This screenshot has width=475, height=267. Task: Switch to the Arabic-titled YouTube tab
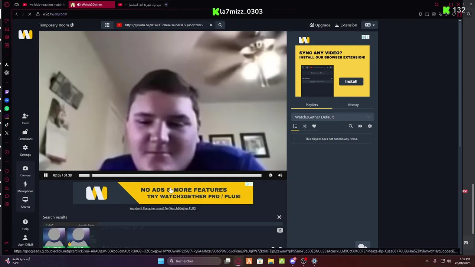[139, 4]
